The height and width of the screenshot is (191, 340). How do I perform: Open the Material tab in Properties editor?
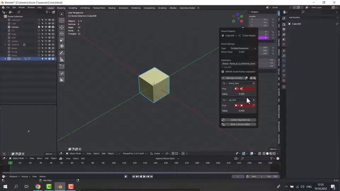pos(284,81)
